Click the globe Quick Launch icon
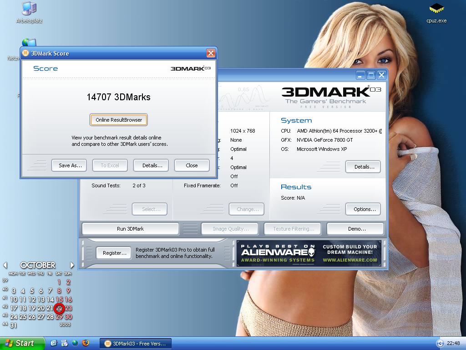 pos(75,343)
